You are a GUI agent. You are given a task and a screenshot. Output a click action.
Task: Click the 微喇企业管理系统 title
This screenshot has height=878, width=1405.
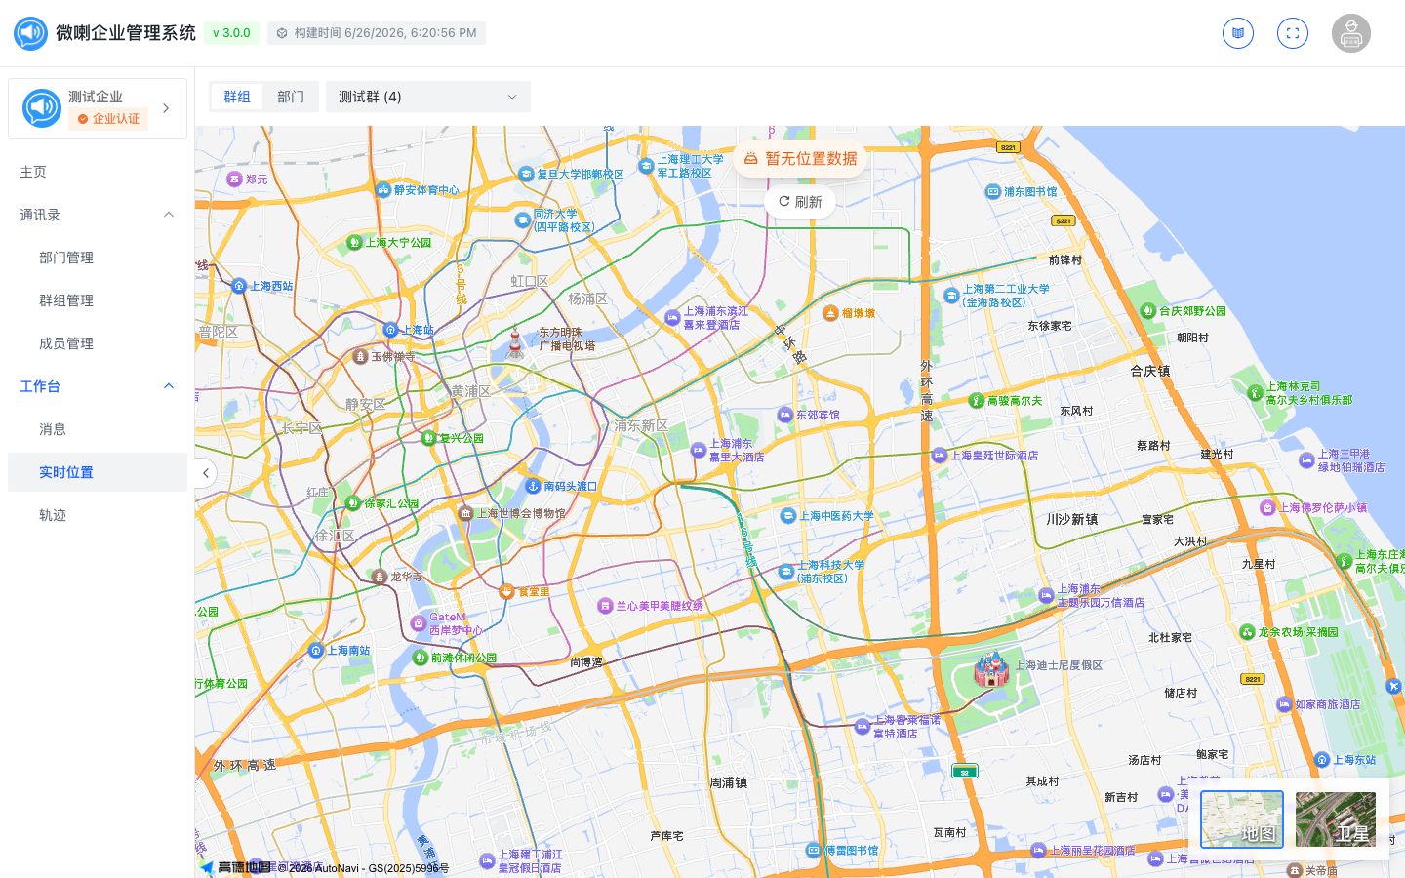coord(126,33)
